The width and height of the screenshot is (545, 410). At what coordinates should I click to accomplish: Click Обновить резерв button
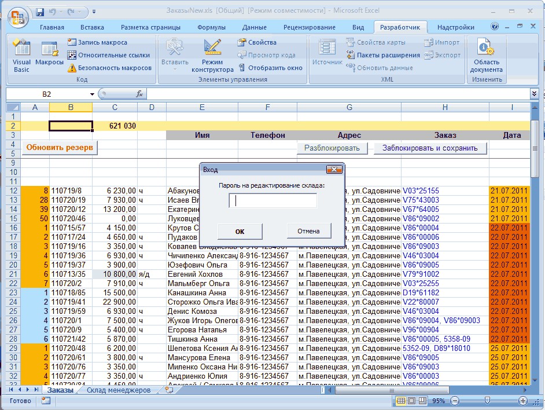tap(60, 148)
